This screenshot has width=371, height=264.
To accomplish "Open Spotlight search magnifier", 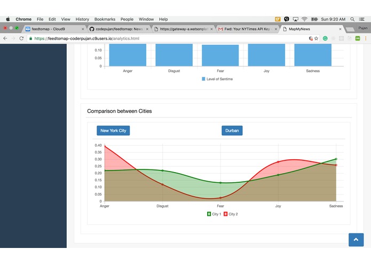I will click(x=352, y=19).
